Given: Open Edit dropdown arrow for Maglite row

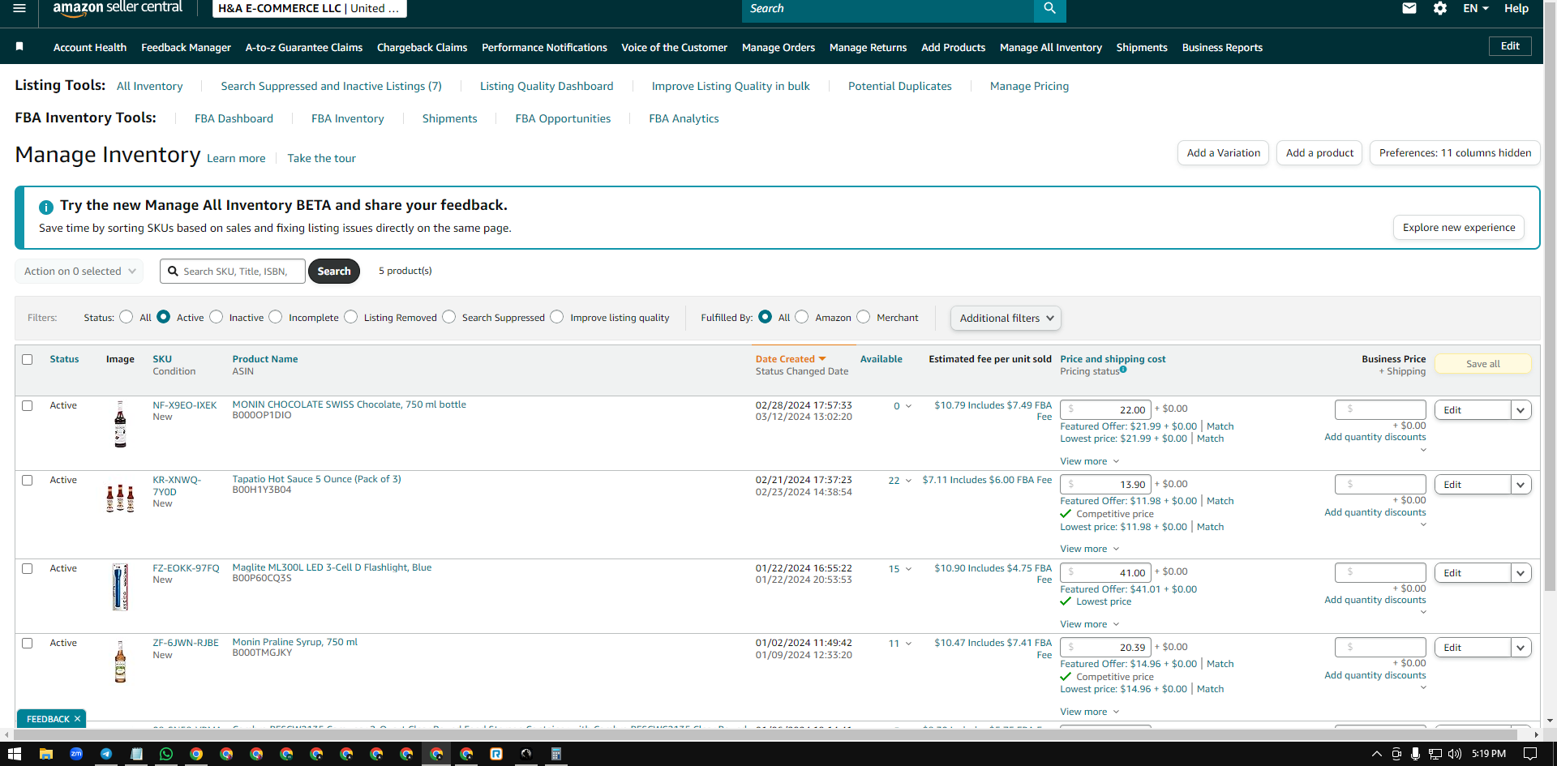Looking at the screenshot, I should coord(1521,573).
